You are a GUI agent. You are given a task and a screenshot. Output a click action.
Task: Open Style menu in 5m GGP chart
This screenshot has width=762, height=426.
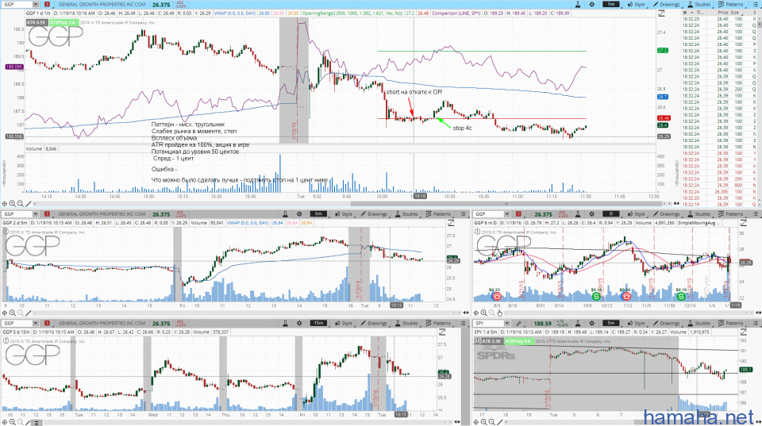click(344, 213)
